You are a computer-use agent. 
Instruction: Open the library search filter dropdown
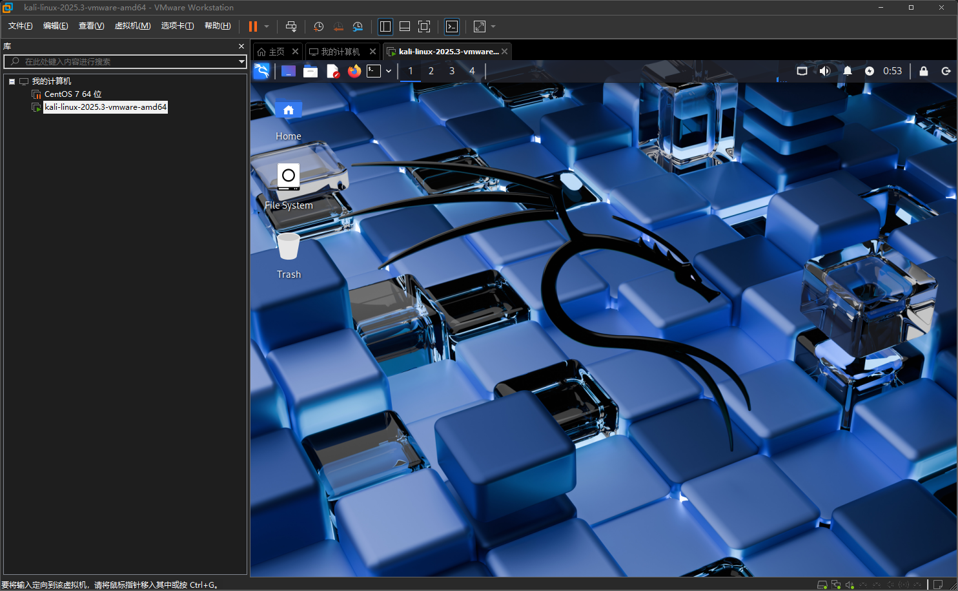[x=241, y=61]
